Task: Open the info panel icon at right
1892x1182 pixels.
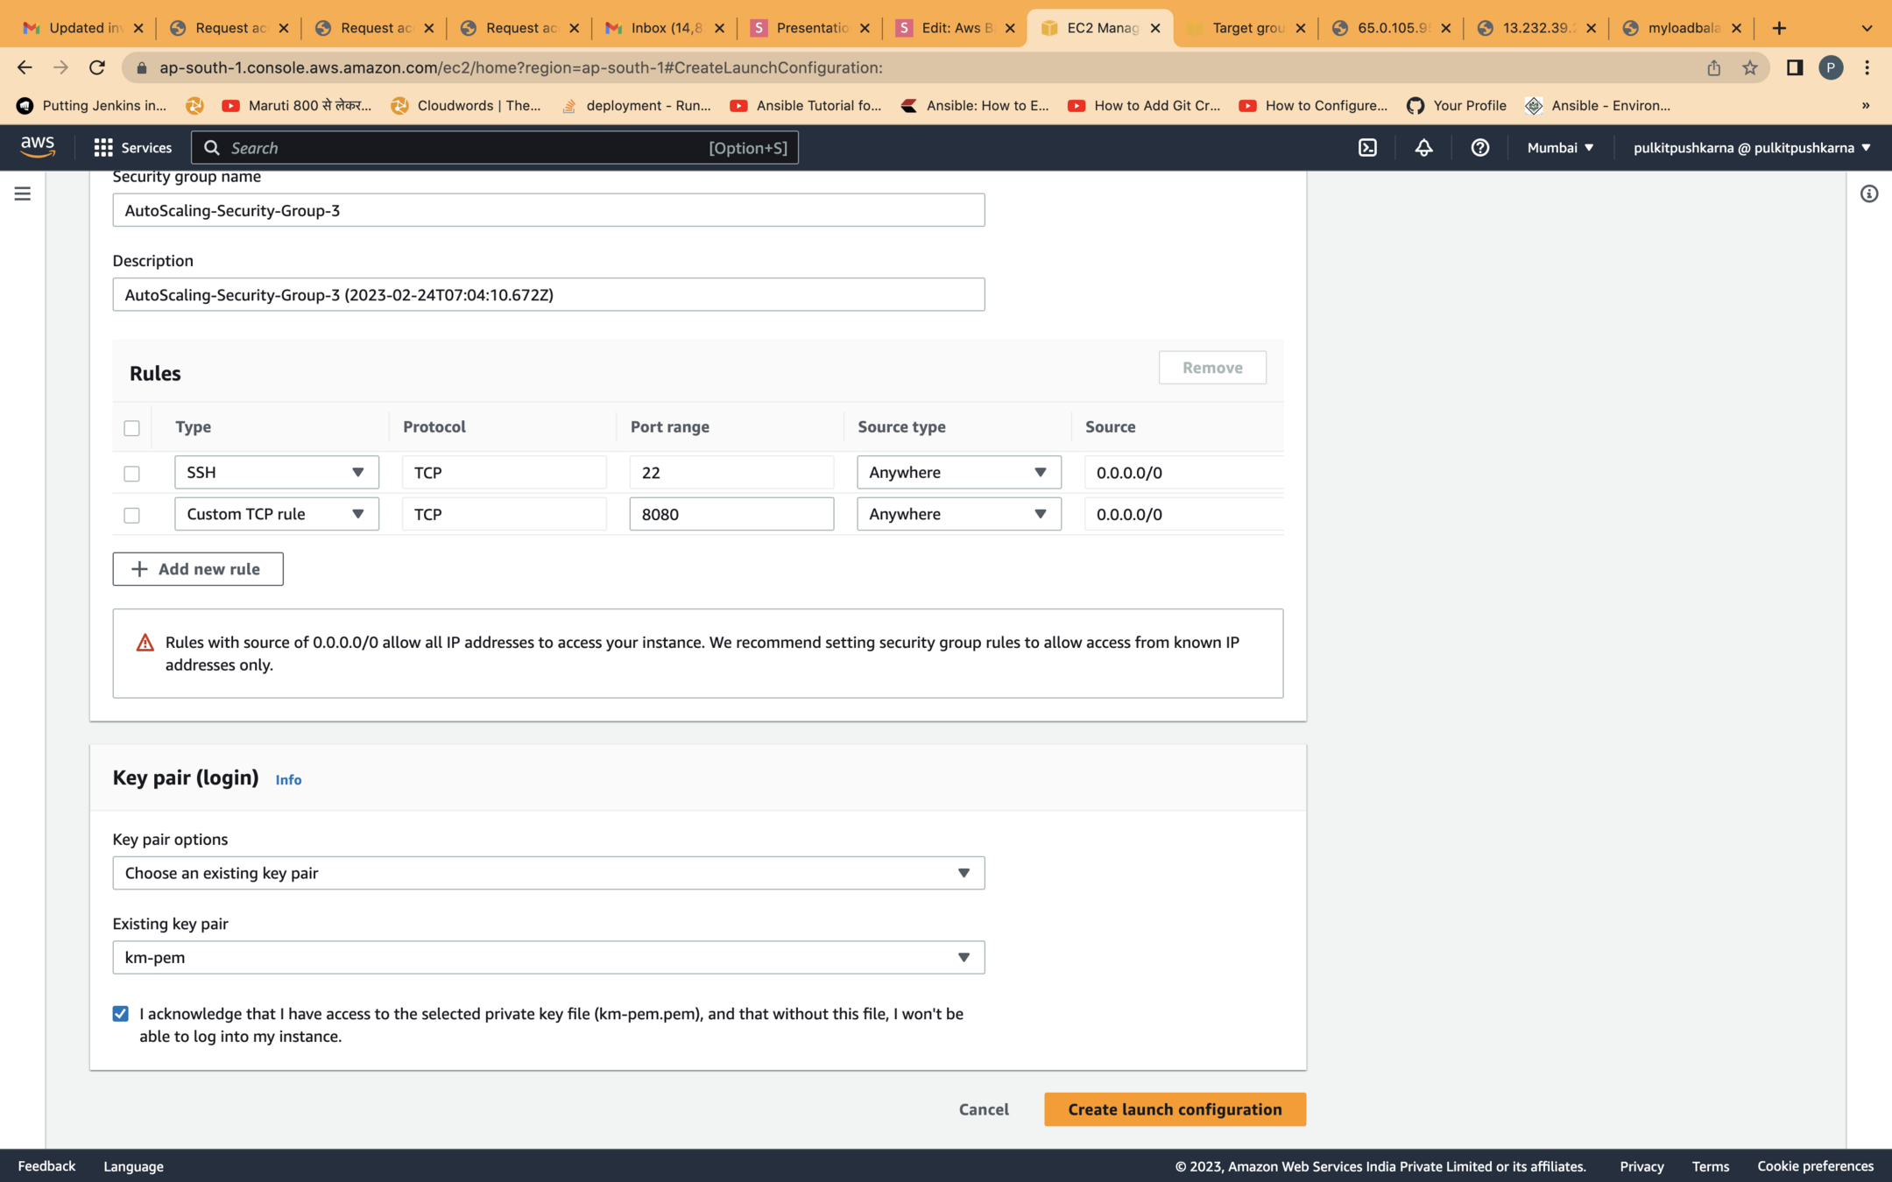Action: point(1868,193)
